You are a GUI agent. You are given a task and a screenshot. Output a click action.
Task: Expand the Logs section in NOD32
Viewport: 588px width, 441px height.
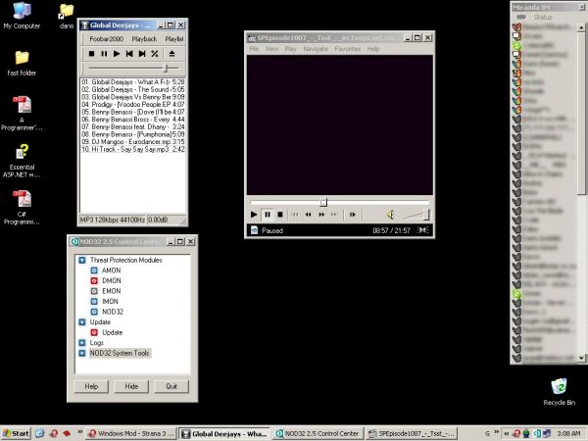82,343
